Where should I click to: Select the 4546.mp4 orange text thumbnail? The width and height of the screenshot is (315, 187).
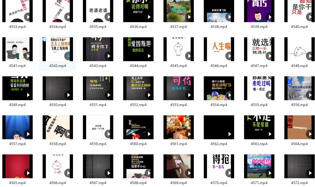pos(219,49)
